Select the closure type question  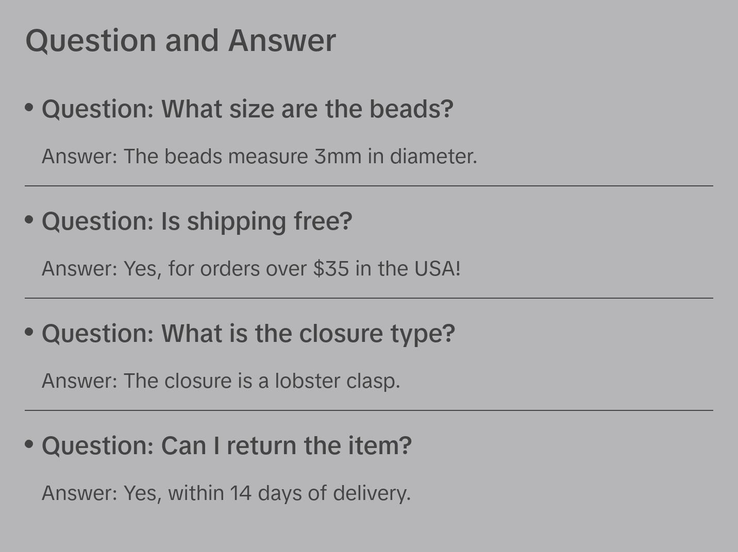[248, 334]
